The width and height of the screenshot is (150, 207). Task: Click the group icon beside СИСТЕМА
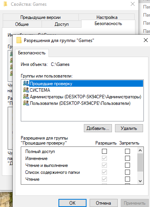[x=26, y=90]
